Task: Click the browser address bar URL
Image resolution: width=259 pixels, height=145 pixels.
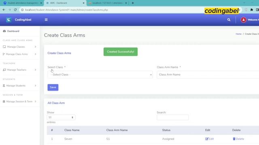Action: [x=66, y=10]
